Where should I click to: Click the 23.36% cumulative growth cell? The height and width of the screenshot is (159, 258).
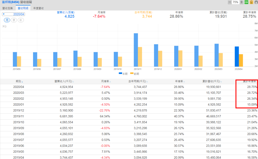[x=252, y=111]
